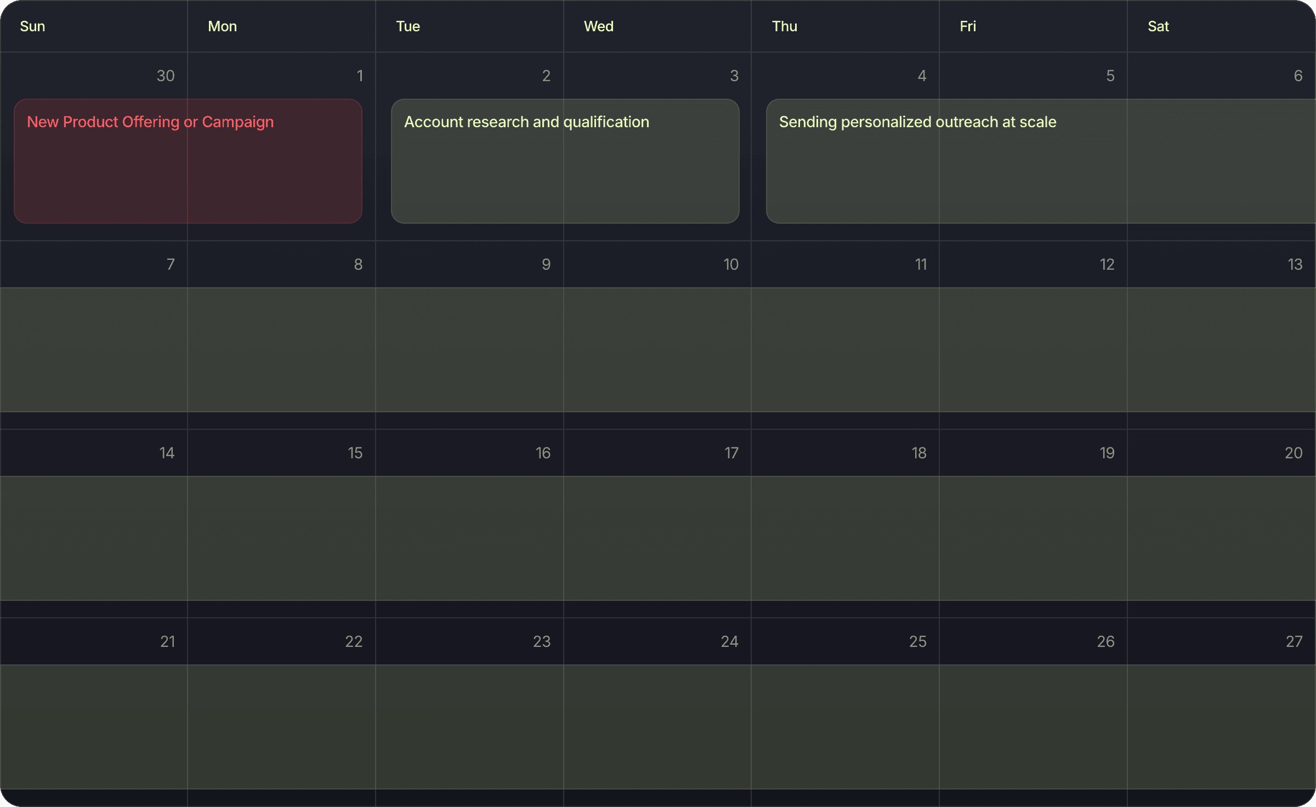Select date 27 on Saturday
This screenshot has width=1316, height=807.
1294,641
